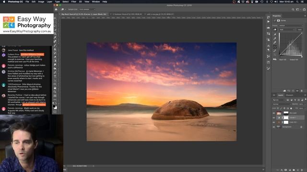Open the Select menu
307x172 pixels.
[x=65, y=1]
